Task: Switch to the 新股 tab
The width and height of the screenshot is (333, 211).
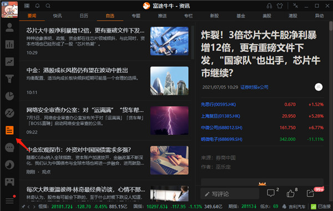Action: (x=214, y=16)
